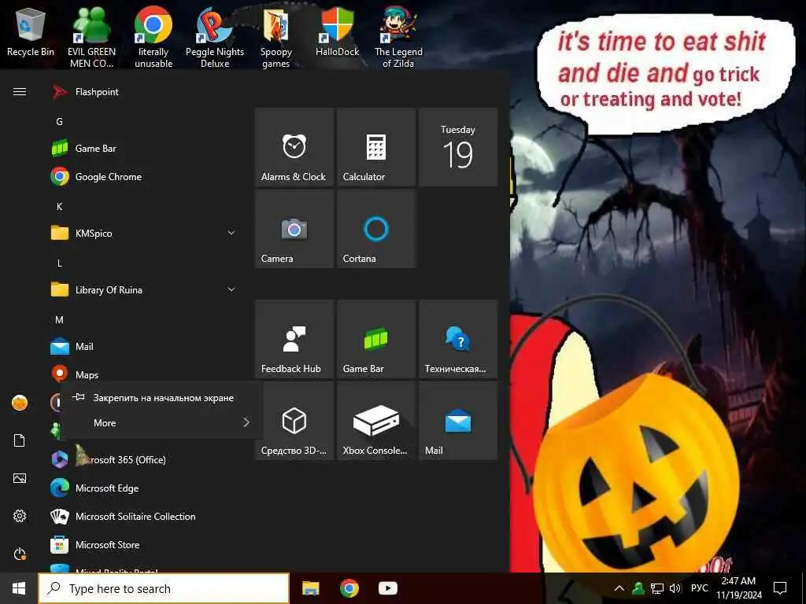
Task: Jump to letter G in app list
Action: tap(60, 122)
